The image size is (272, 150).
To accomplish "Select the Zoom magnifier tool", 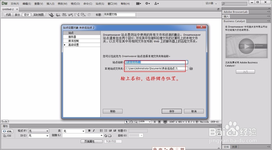I will [x=136, y=122].
